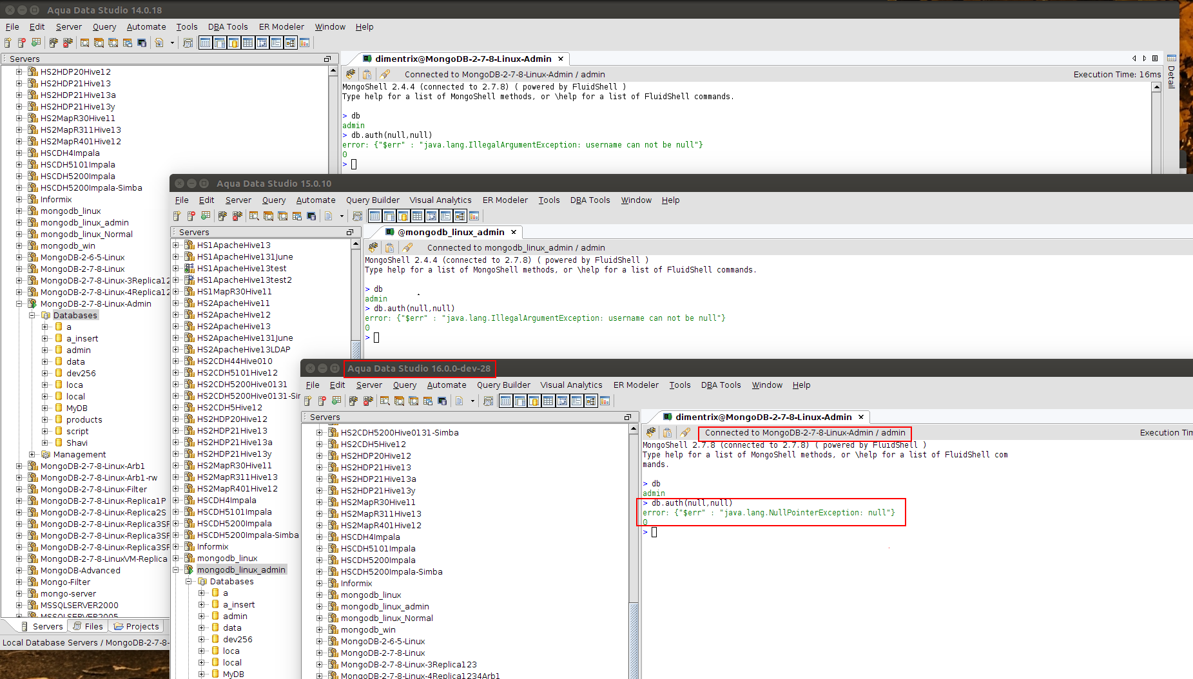This screenshot has width=1193, height=679.
Task: Select mongodb_linux_Normal server in 16.0.0 tree
Action: pos(387,618)
